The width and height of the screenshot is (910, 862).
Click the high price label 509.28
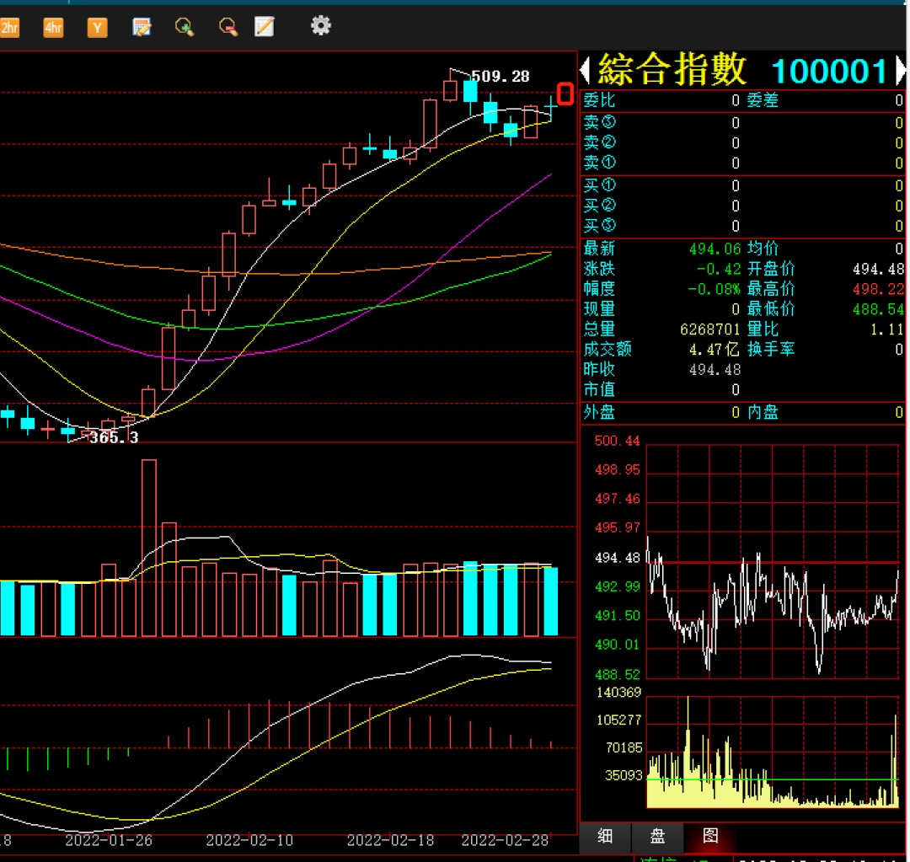(x=500, y=76)
